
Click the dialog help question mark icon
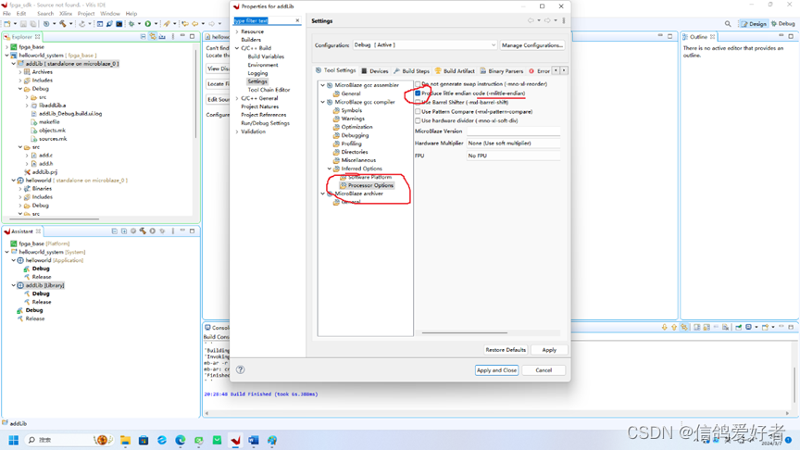pyautogui.click(x=241, y=369)
